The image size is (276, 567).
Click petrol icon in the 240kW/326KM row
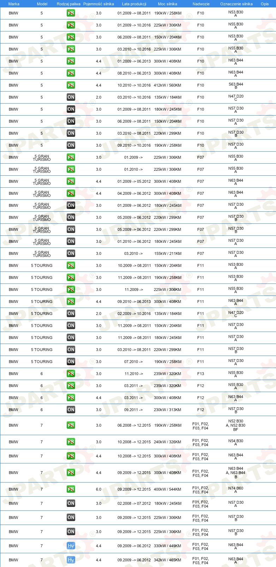coord(71,442)
